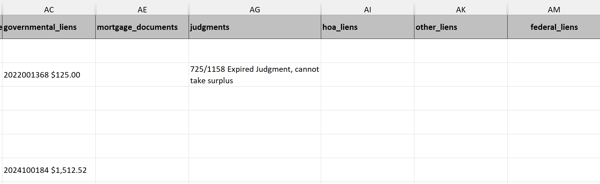
Task: Click empty federal_liens cell in 2024100184 row
Action: (554, 170)
